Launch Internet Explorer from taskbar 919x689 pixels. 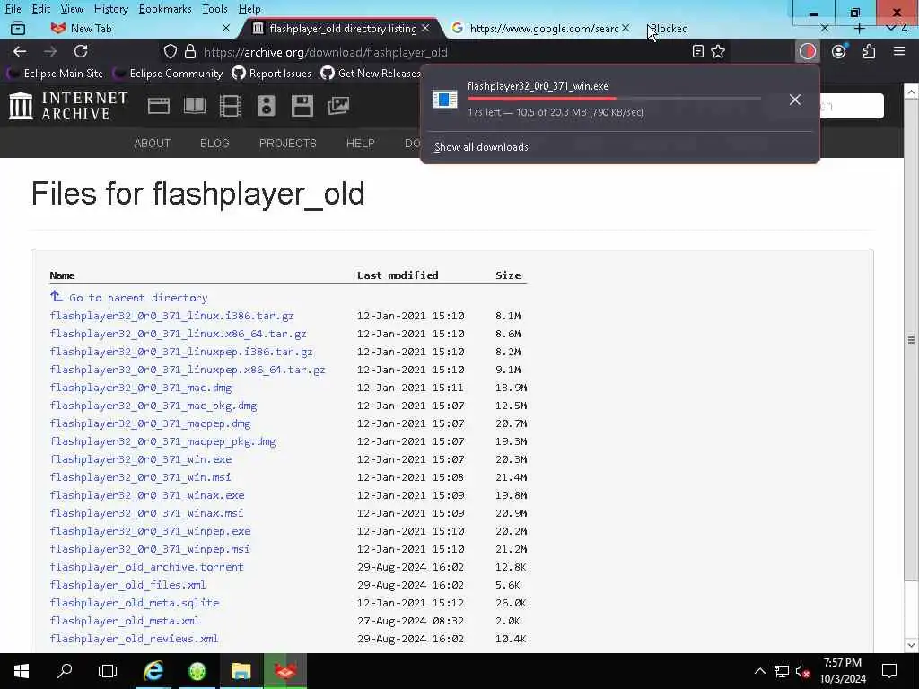[153, 671]
